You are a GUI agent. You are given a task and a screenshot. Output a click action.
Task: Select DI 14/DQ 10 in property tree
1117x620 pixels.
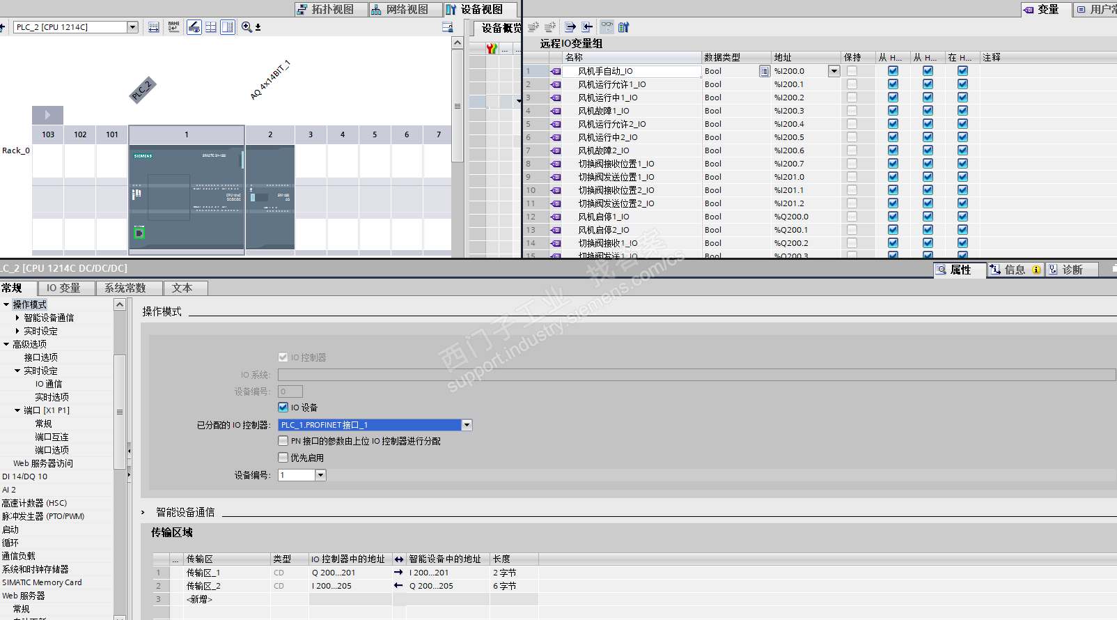(x=25, y=476)
